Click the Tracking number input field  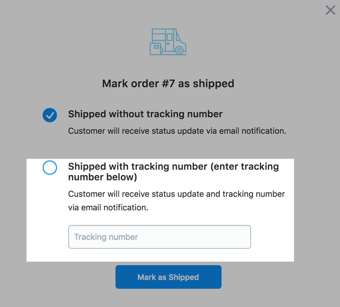click(160, 237)
